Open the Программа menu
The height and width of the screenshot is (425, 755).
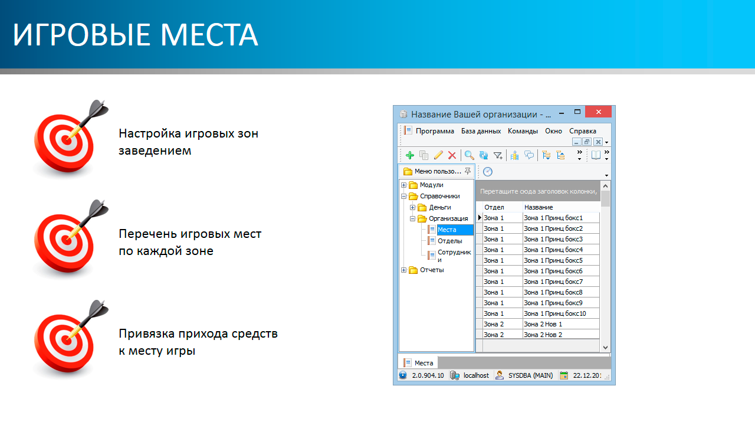pos(435,131)
